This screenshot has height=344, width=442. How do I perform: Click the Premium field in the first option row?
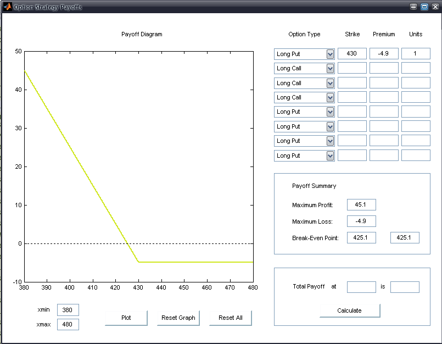[384, 54]
